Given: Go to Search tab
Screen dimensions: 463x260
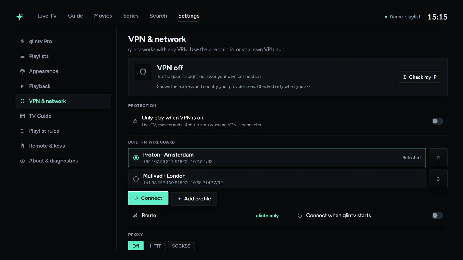Looking at the screenshot, I should click(x=158, y=16).
